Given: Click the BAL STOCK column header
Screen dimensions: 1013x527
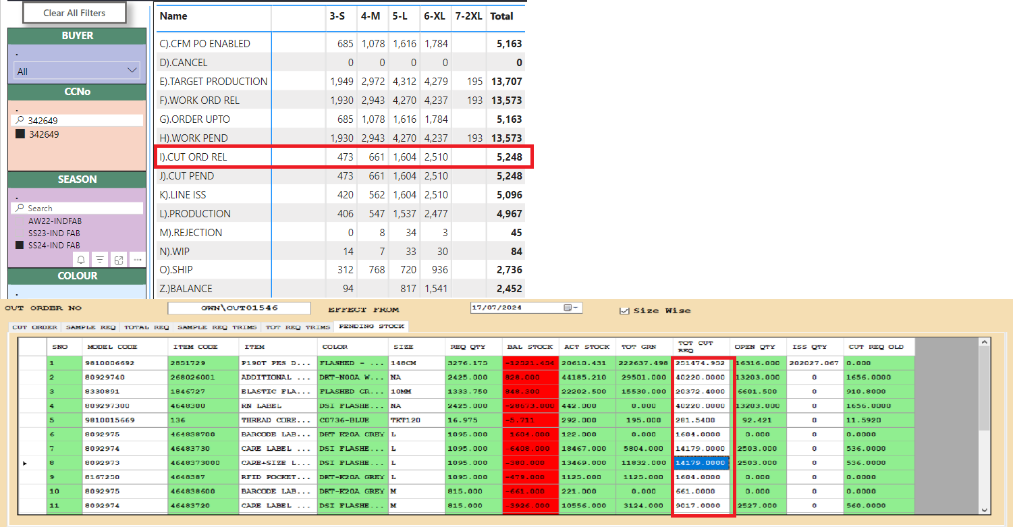Looking at the screenshot, I should [530, 347].
